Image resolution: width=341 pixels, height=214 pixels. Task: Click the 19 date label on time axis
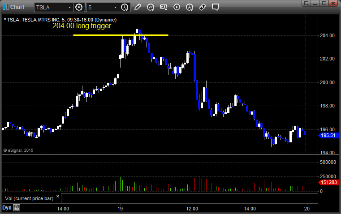tap(120, 209)
